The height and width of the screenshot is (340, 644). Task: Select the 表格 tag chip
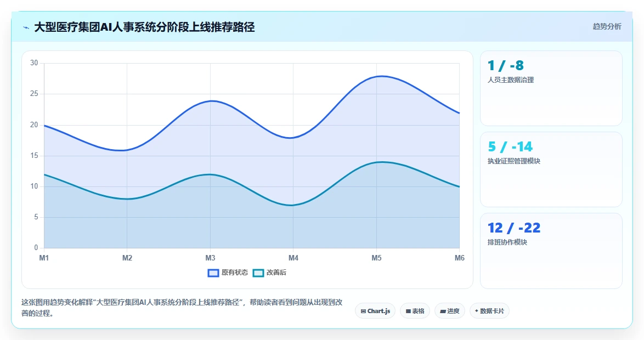point(415,311)
